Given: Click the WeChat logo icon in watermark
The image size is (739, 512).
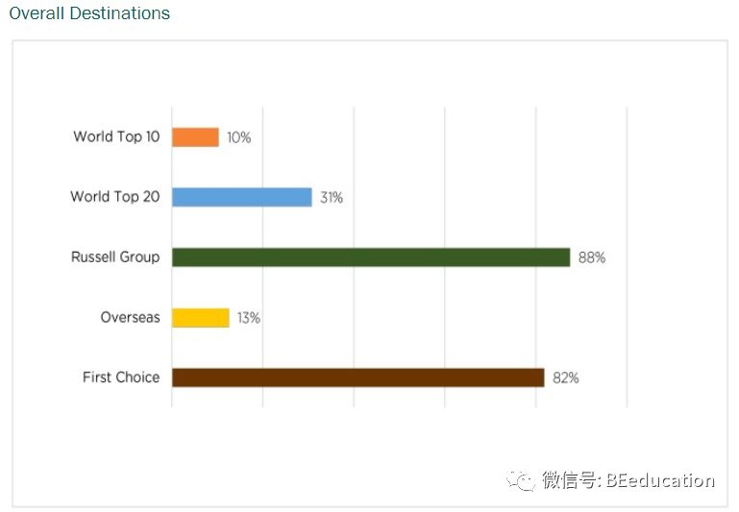Looking at the screenshot, I should tap(521, 480).
